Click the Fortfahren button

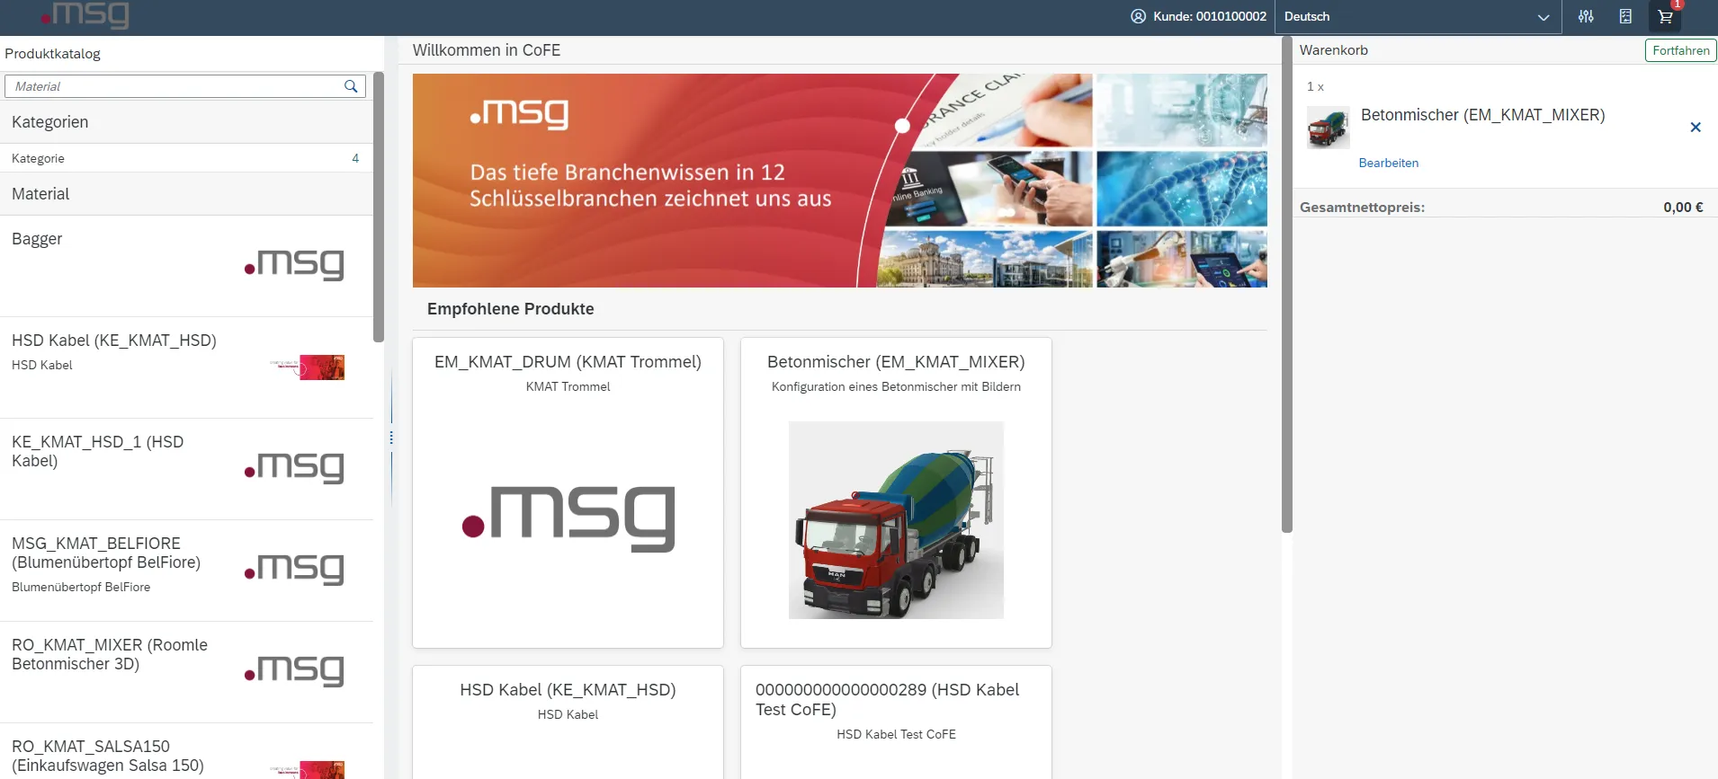(1680, 50)
